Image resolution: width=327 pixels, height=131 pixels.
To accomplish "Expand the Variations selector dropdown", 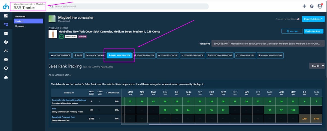I will coord(268,44).
